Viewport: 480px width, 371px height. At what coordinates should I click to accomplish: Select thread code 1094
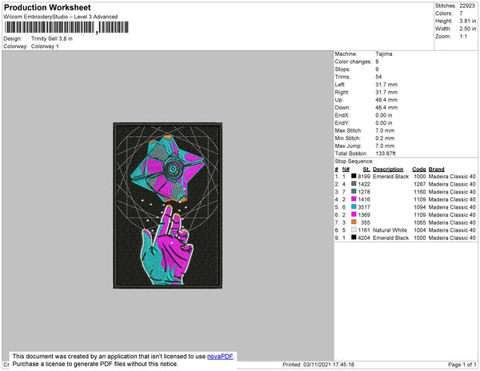[420, 207]
